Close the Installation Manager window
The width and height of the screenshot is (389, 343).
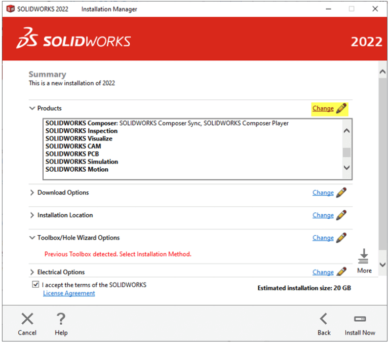coord(375,9)
